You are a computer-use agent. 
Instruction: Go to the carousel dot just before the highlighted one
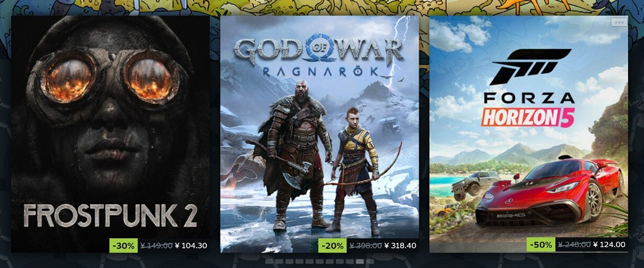350,261
